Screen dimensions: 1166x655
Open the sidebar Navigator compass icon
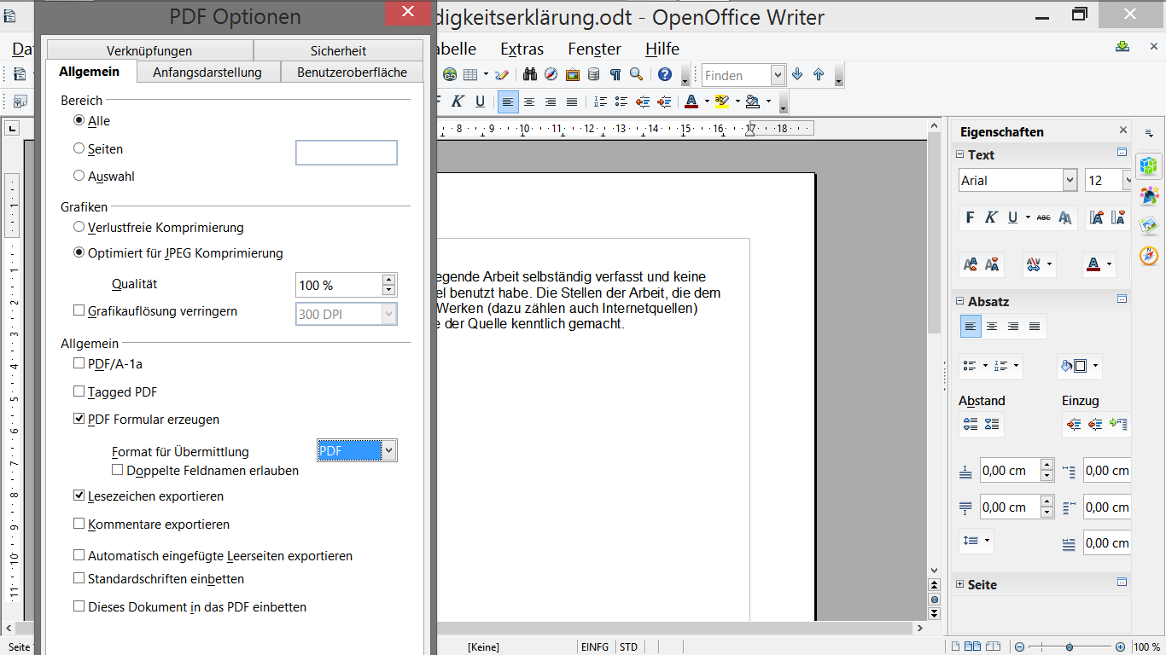coord(1149,256)
